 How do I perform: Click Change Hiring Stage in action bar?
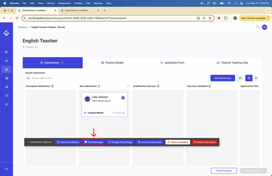point(120,142)
